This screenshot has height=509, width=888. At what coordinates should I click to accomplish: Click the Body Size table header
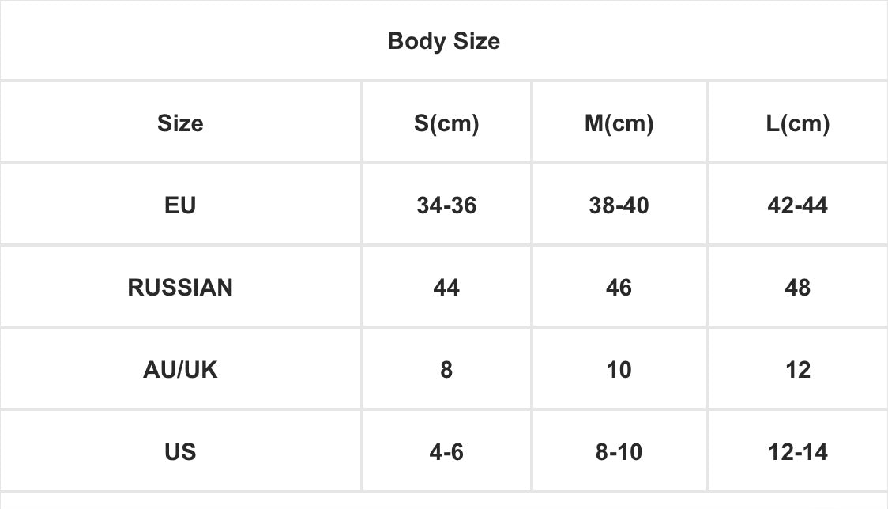click(443, 41)
